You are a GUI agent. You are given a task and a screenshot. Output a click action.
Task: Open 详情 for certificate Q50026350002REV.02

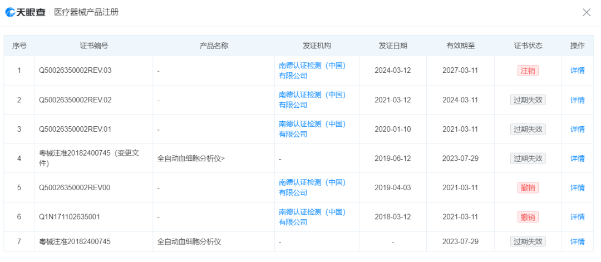click(577, 100)
